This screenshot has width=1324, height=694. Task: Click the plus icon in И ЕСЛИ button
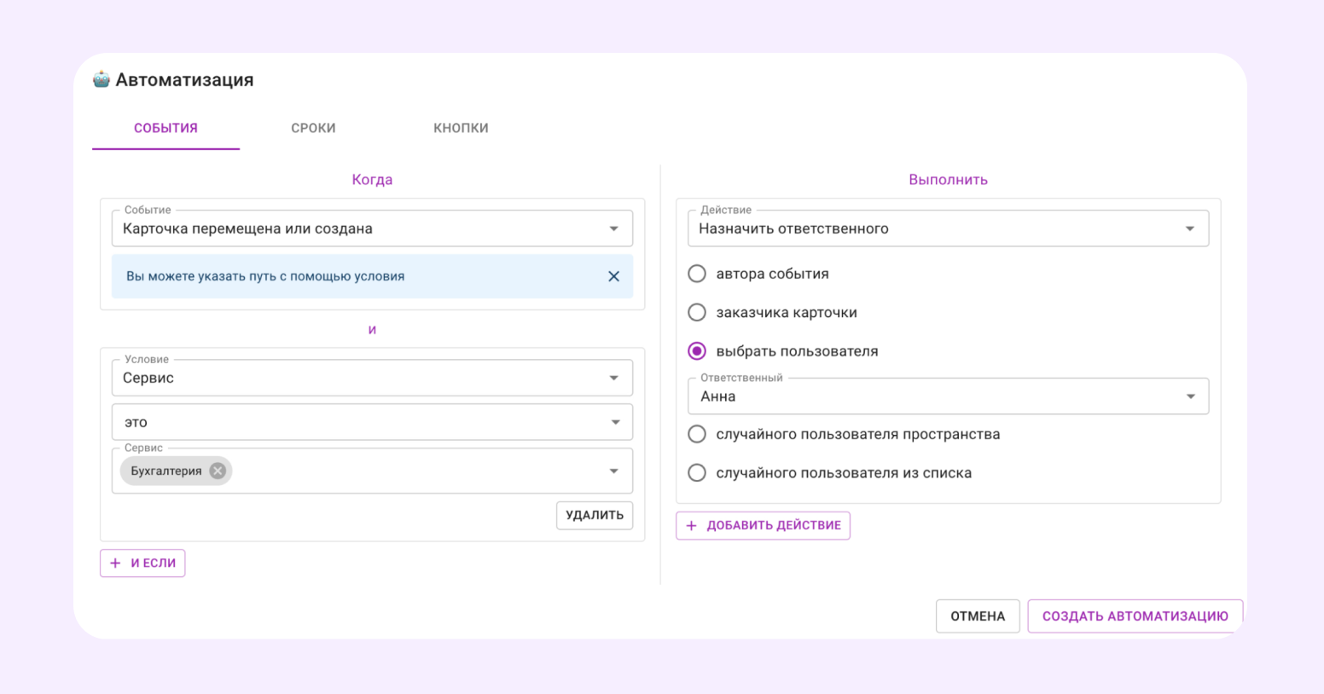[x=115, y=563]
